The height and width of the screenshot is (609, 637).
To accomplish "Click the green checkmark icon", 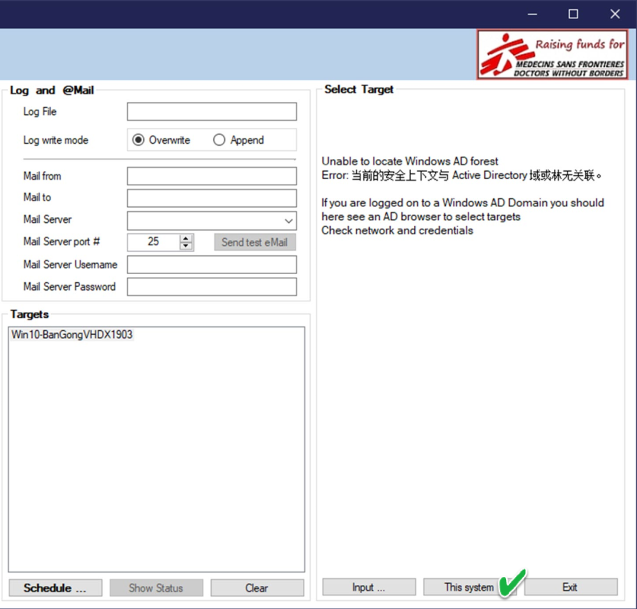I will pyautogui.click(x=512, y=583).
